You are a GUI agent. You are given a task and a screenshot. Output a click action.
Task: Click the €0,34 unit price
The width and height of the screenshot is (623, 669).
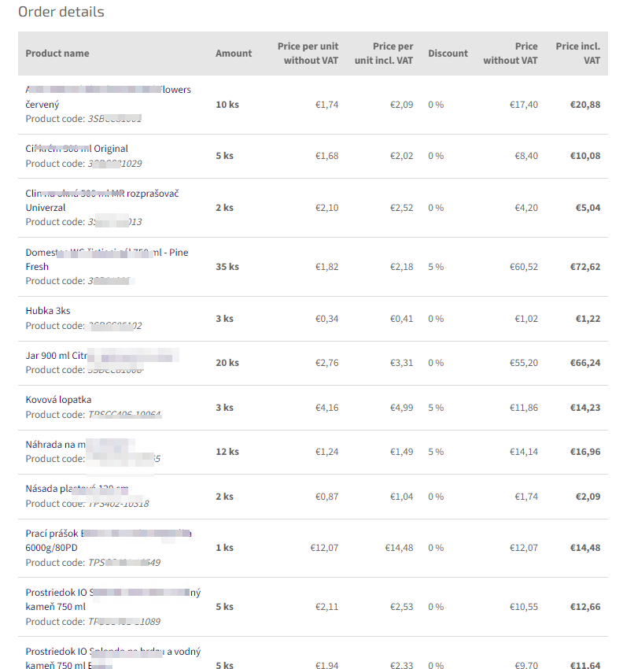pyautogui.click(x=326, y=319)
